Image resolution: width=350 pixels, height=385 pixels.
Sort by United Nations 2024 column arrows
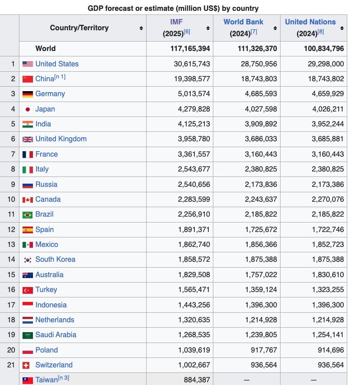click(x=342, y=28)
